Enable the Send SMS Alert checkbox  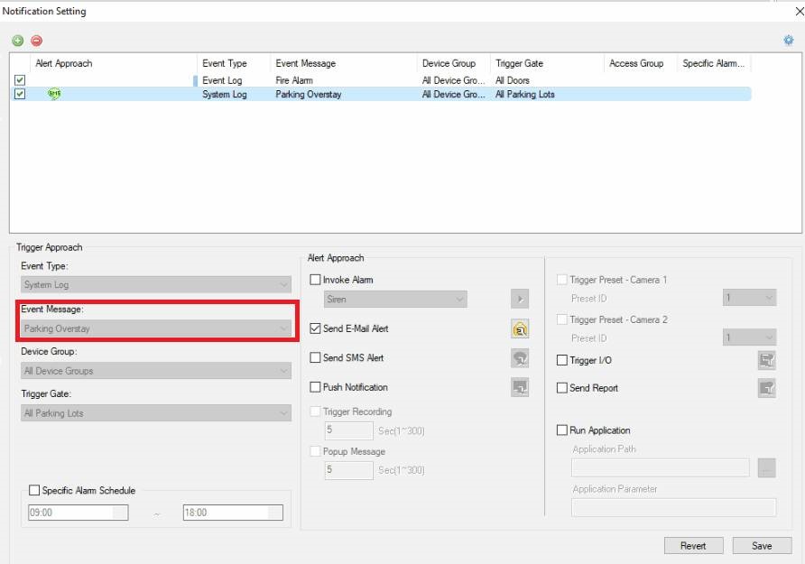[315, 357]
